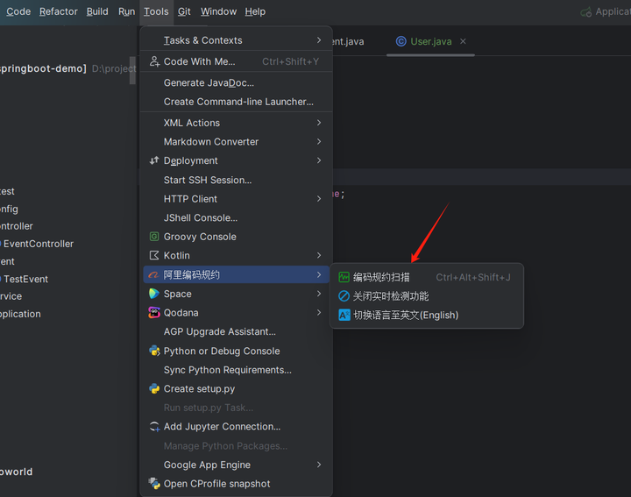Image resolution: width=631 pixels, height=497 pixels.
Task: Select TestEvent in project tree
Action: (x=26, y=279)
